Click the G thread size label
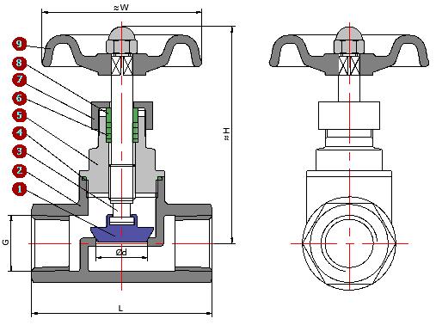Screen dimensions: 436x331 pyautogui.click(x=6, y=242)
